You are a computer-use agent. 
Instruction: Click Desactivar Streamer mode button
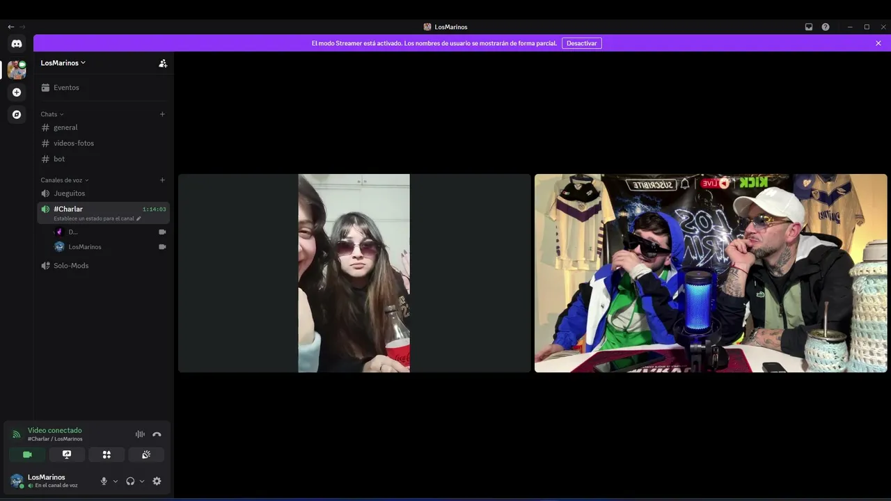[x=582, y=43]
